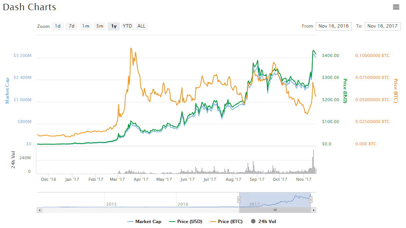Click the Aug '17 axis label
Viewport: 406px width, 228px height.
tap(233, 179)
